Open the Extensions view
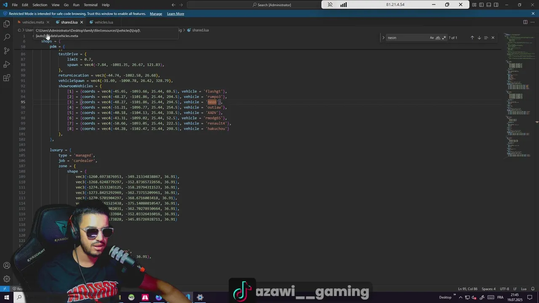Viewport: 539px width, 303px height. (x=7, y=78)
